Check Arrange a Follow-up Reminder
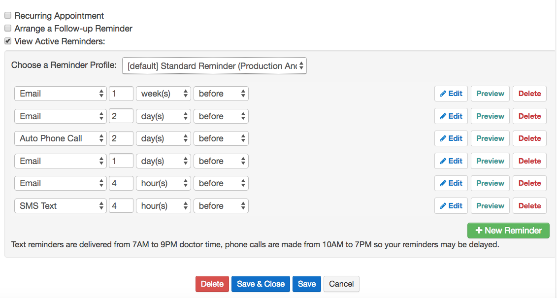Viewport: 557px width, 298px height. coord(8,28)
